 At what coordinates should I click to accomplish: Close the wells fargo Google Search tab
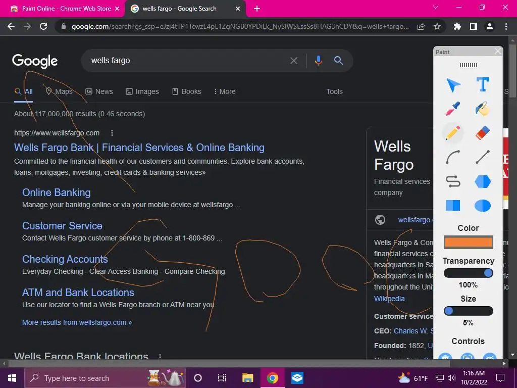[x=238, y=9]
